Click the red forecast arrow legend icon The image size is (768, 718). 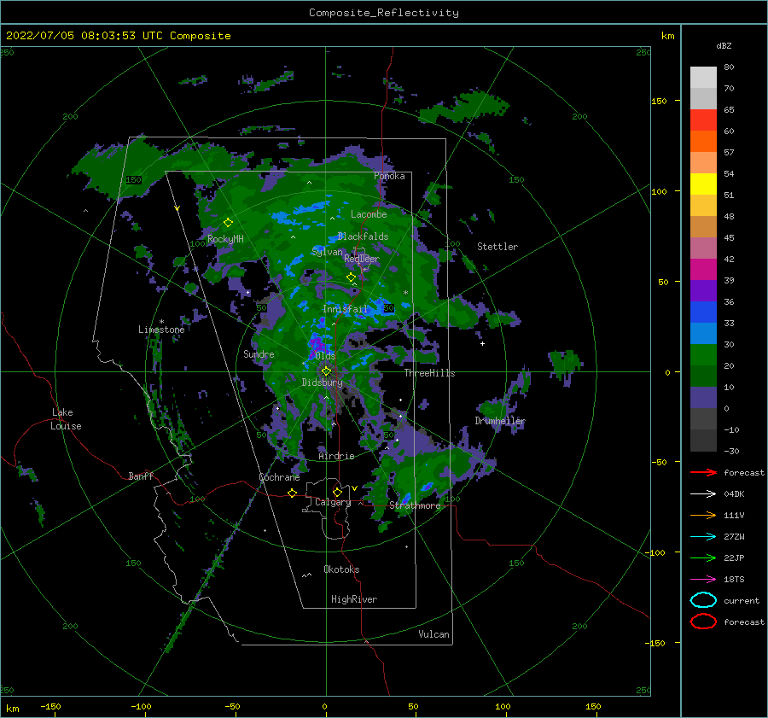(703, 472)
